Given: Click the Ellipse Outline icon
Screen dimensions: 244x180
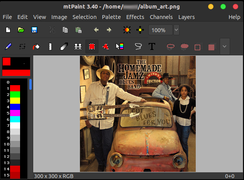Looking at the screenshot, I should click(x=171, y=46).
